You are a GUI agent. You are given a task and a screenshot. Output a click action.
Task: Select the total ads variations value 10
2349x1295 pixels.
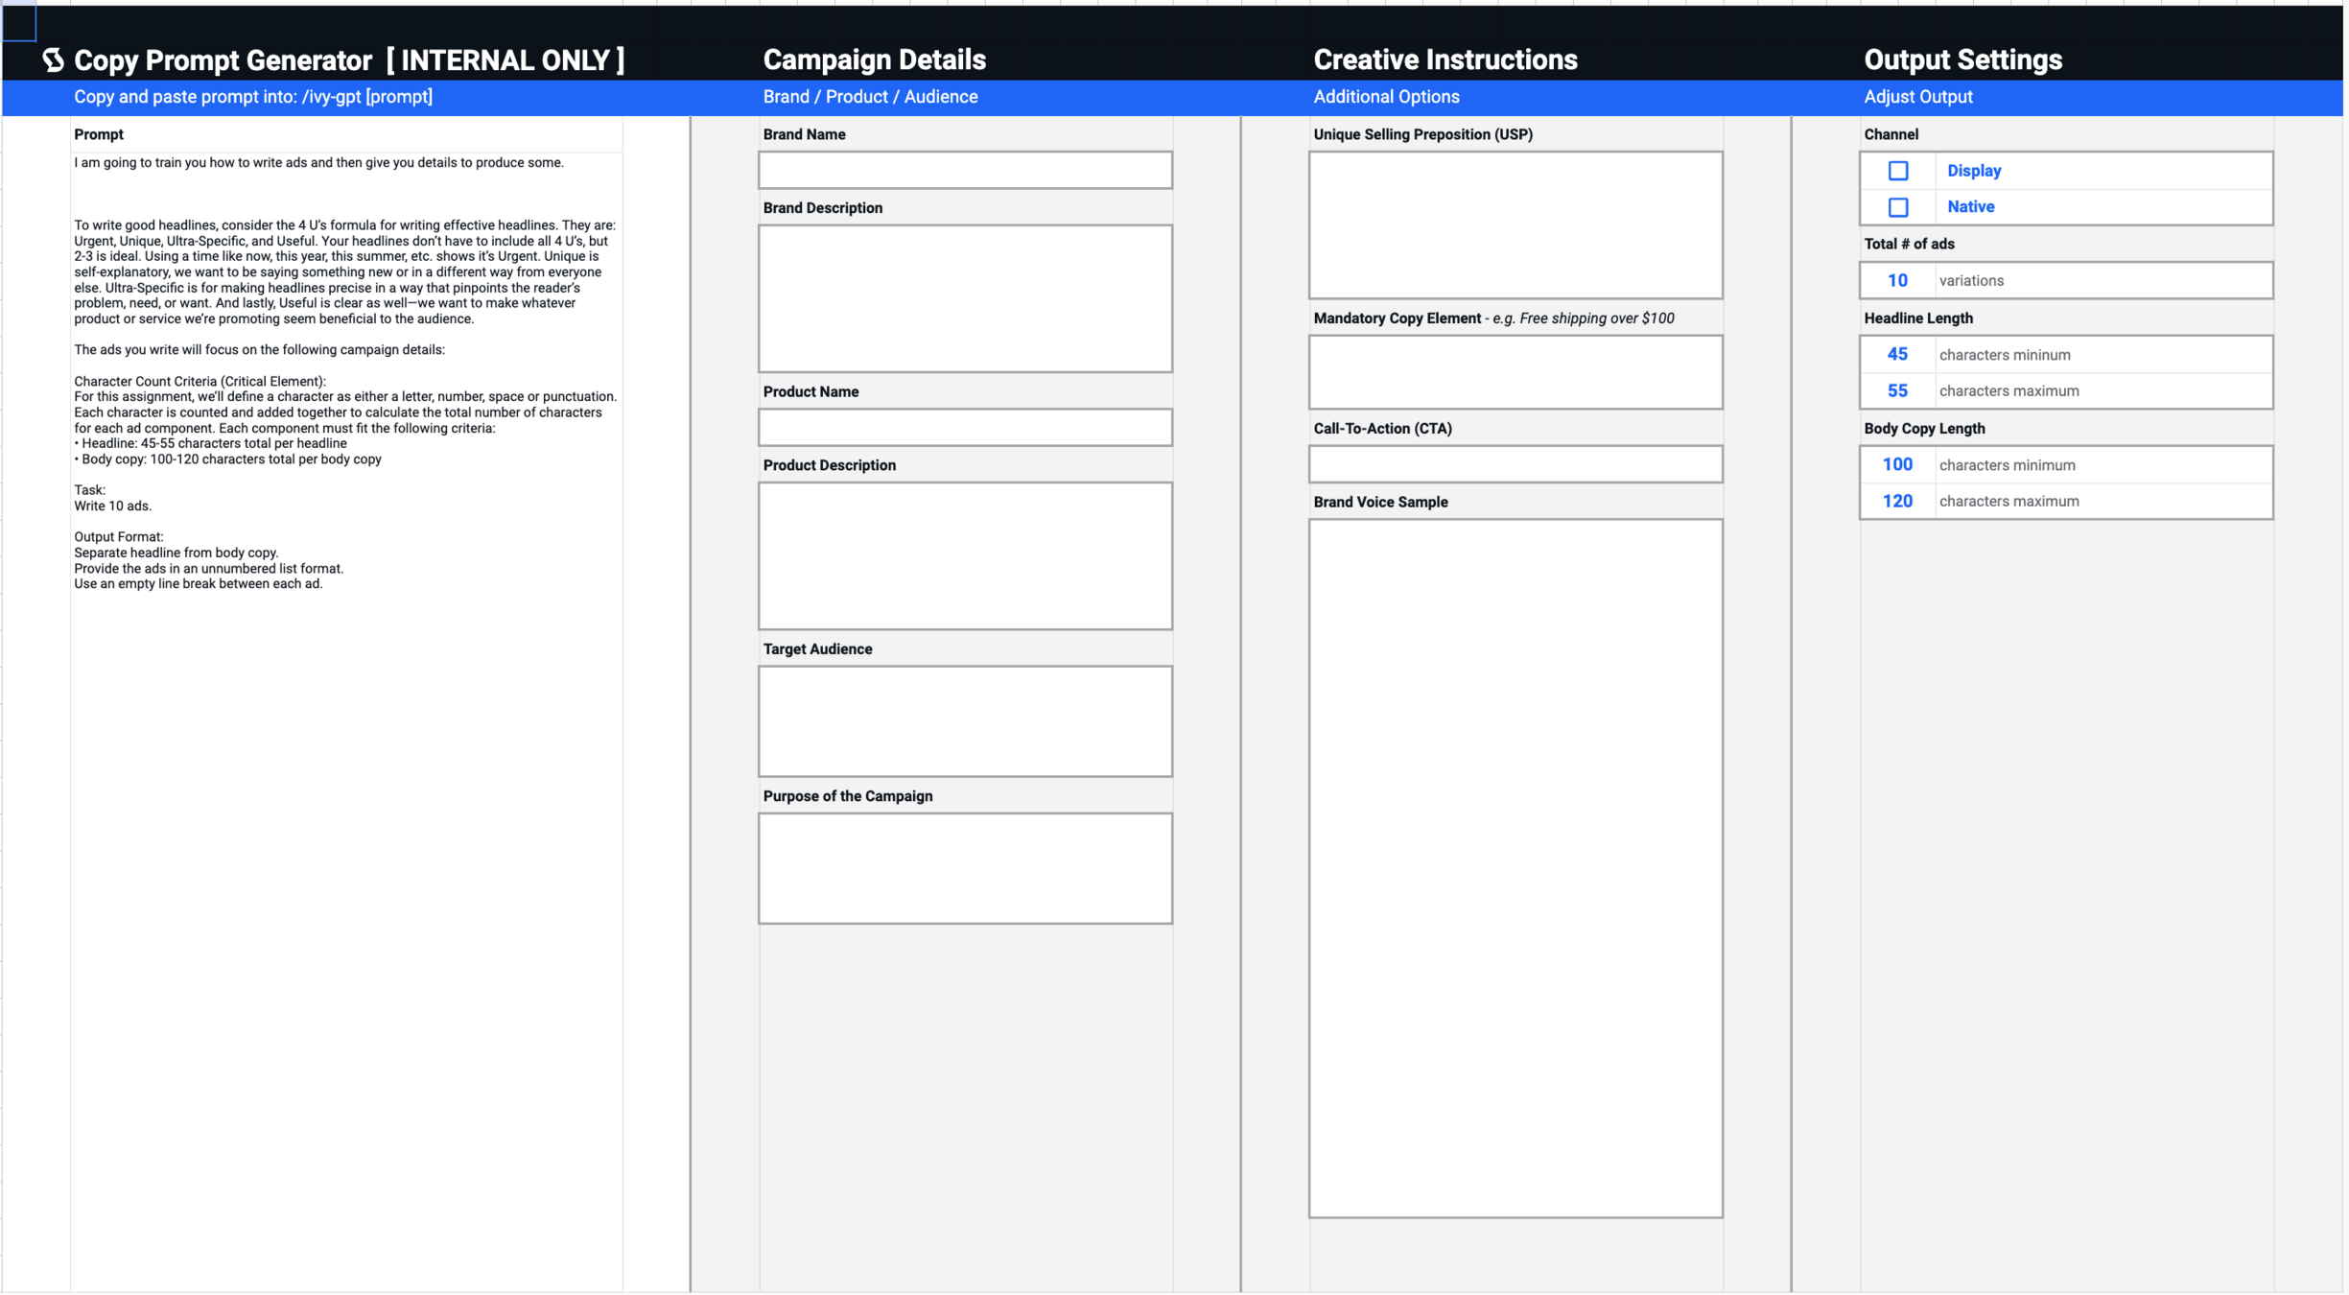1896,281
